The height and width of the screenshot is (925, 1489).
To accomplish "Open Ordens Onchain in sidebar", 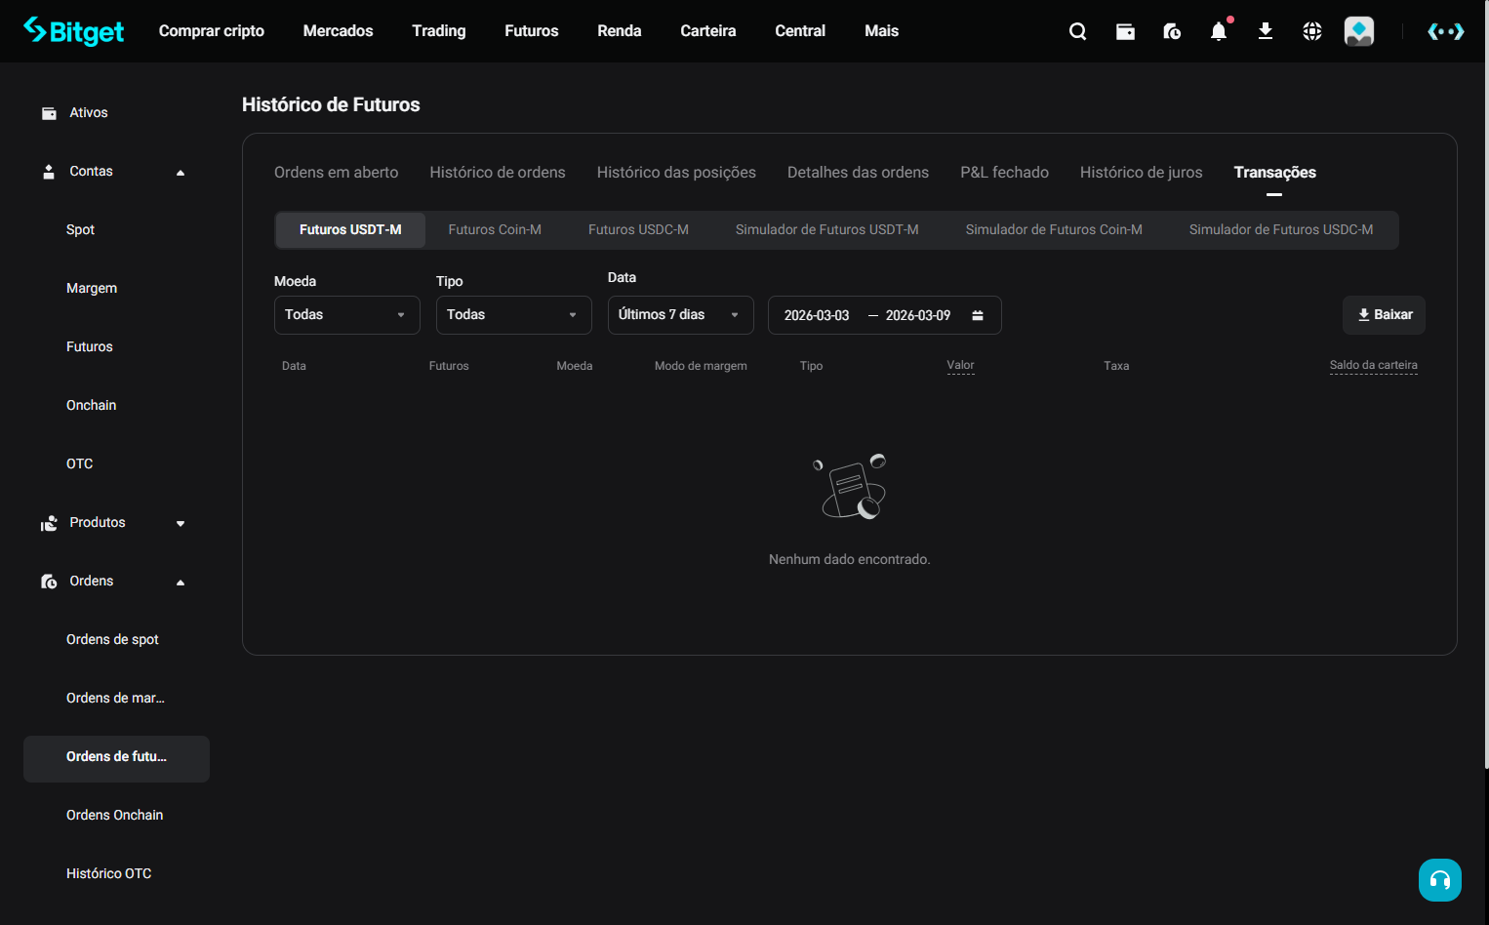I will 115,816.
